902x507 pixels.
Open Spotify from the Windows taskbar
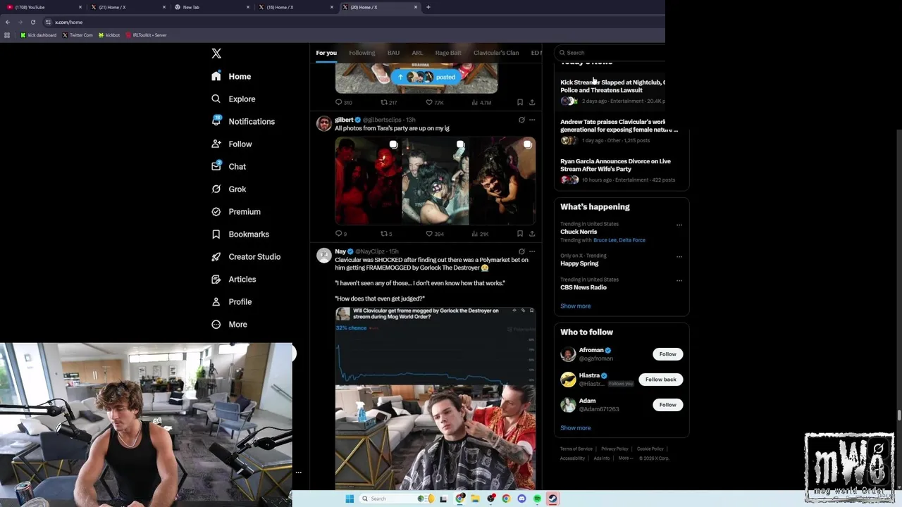tap(537, 499)
